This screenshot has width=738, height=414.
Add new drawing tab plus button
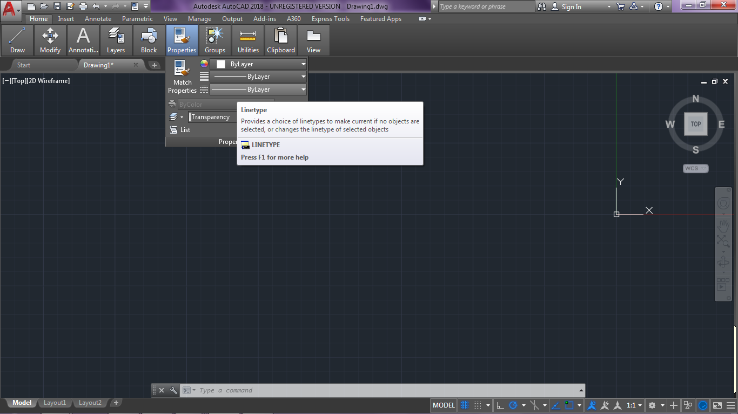pos(155,65)
